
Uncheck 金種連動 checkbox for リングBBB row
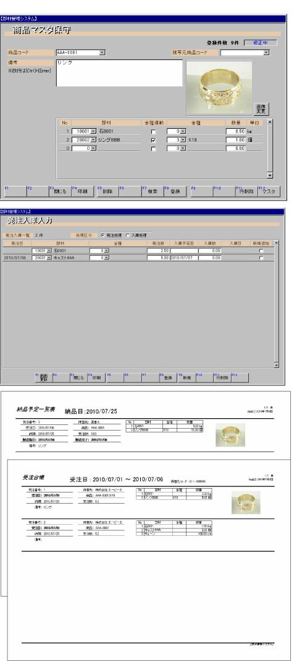point(153,140)
